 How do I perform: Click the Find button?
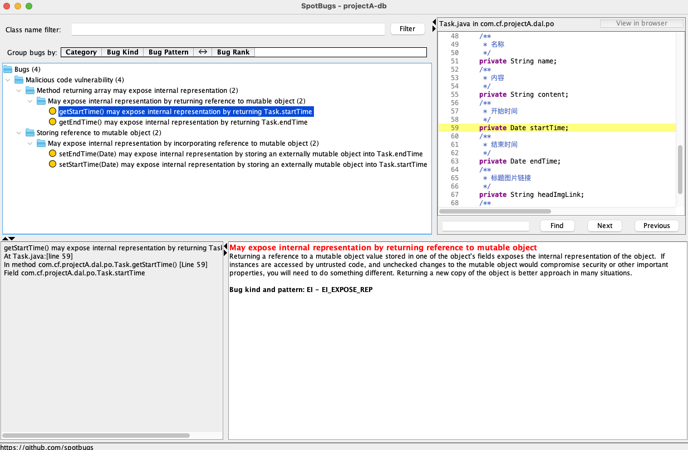coord(557,226)
